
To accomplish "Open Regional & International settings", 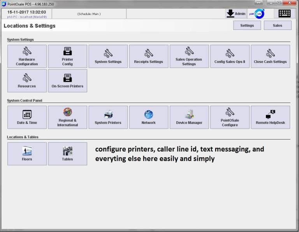I will [67, 117].
